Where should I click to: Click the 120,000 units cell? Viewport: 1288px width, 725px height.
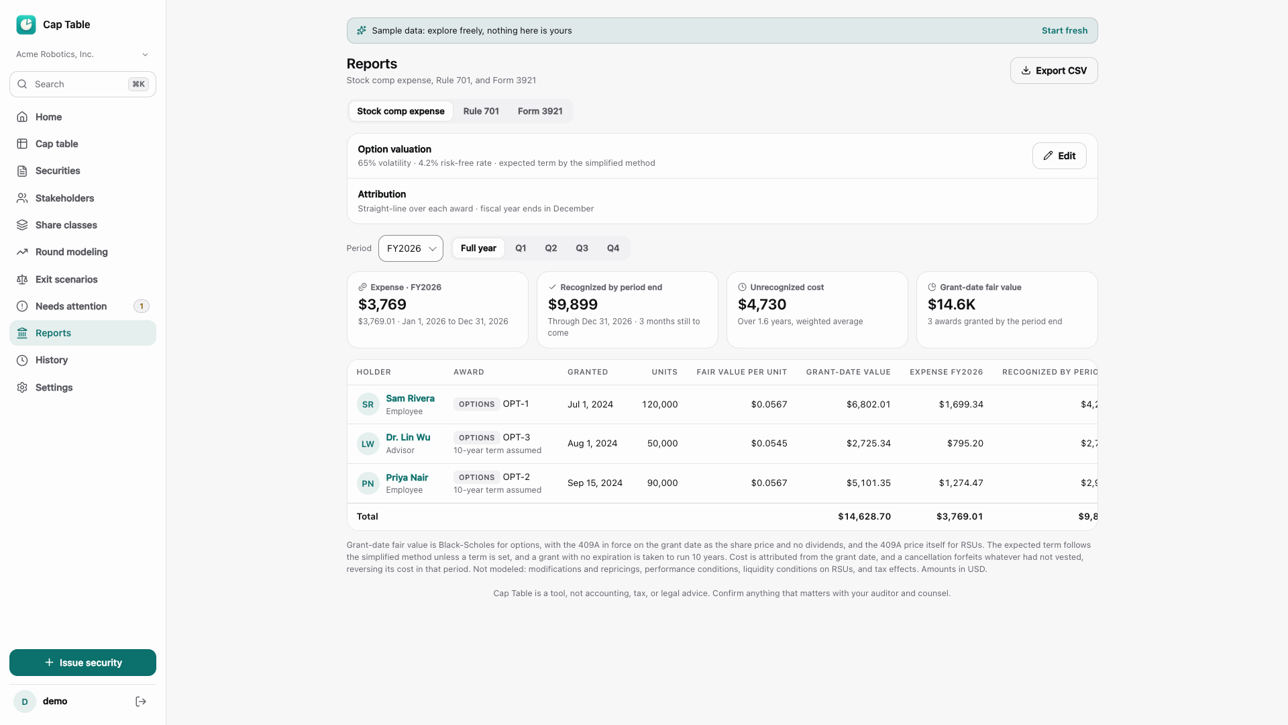click(659, 405)
